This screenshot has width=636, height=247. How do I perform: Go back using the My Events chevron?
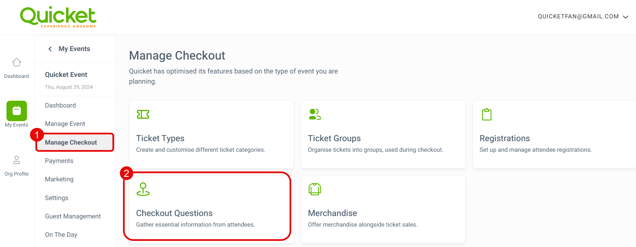pyautogui.click(x=50, y=49)
